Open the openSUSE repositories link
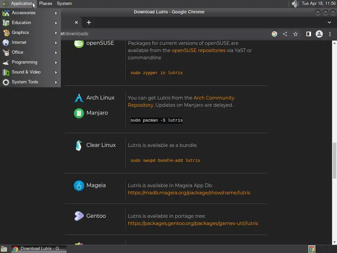Screen dimensions: 337x253 198,50
